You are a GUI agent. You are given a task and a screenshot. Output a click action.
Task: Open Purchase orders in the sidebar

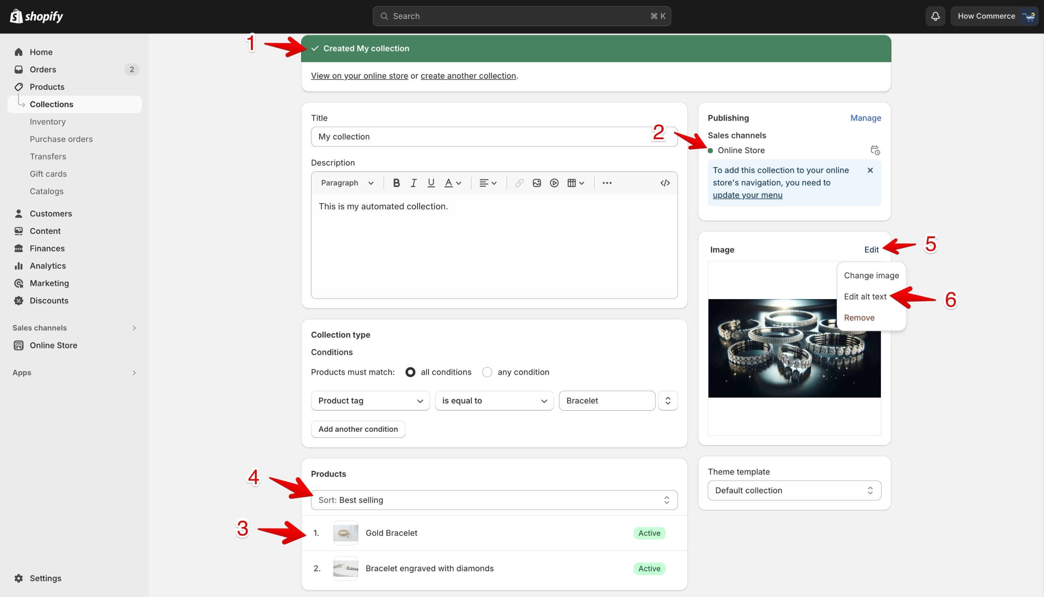[61, 139]
